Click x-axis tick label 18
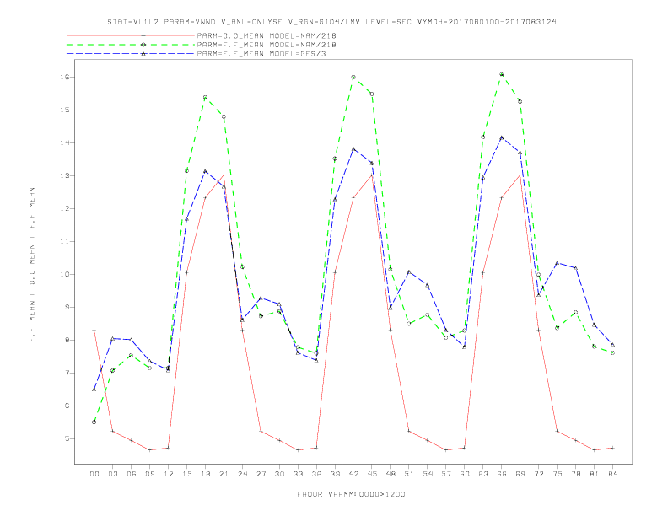Screen dimensions: 668x516 (x=205, y=474)
